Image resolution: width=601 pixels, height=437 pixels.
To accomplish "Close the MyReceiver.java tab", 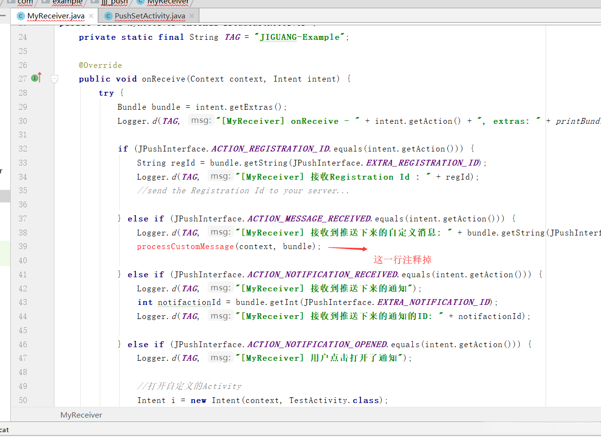I will click(x=91, y=16).
